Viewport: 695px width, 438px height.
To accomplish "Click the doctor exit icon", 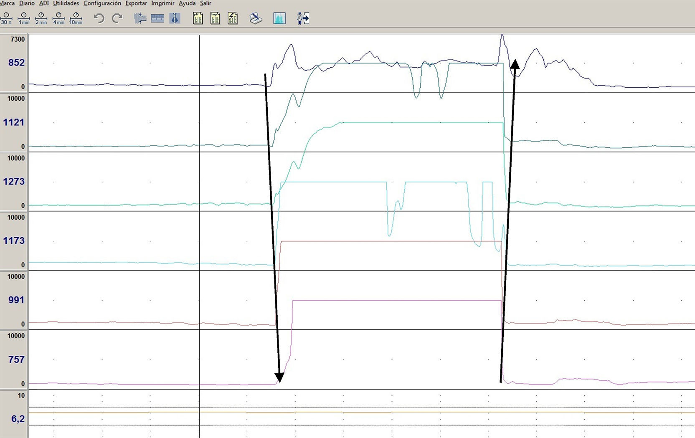I will tap(303, 18).
